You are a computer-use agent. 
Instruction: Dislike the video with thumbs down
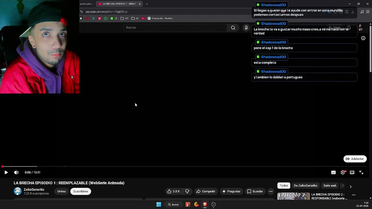coord(187,191)
